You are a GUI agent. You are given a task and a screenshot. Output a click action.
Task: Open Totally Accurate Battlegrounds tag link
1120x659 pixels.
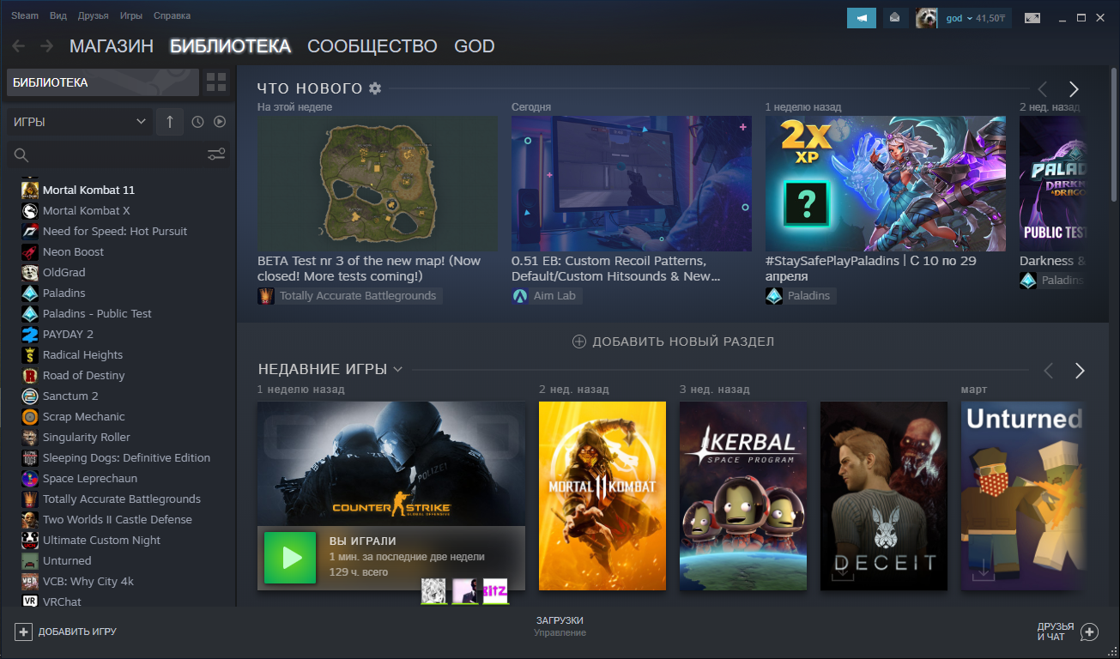(349, 296)
